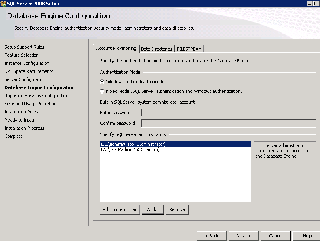This screenshot has width=320, height=241.
Task: Select LAB\SCCMadmin in administrators list
Action: point(176,149)
